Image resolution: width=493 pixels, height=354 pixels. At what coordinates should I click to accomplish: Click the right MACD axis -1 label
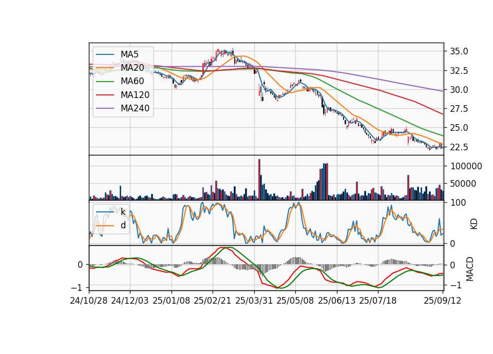[x=456, y=286]
